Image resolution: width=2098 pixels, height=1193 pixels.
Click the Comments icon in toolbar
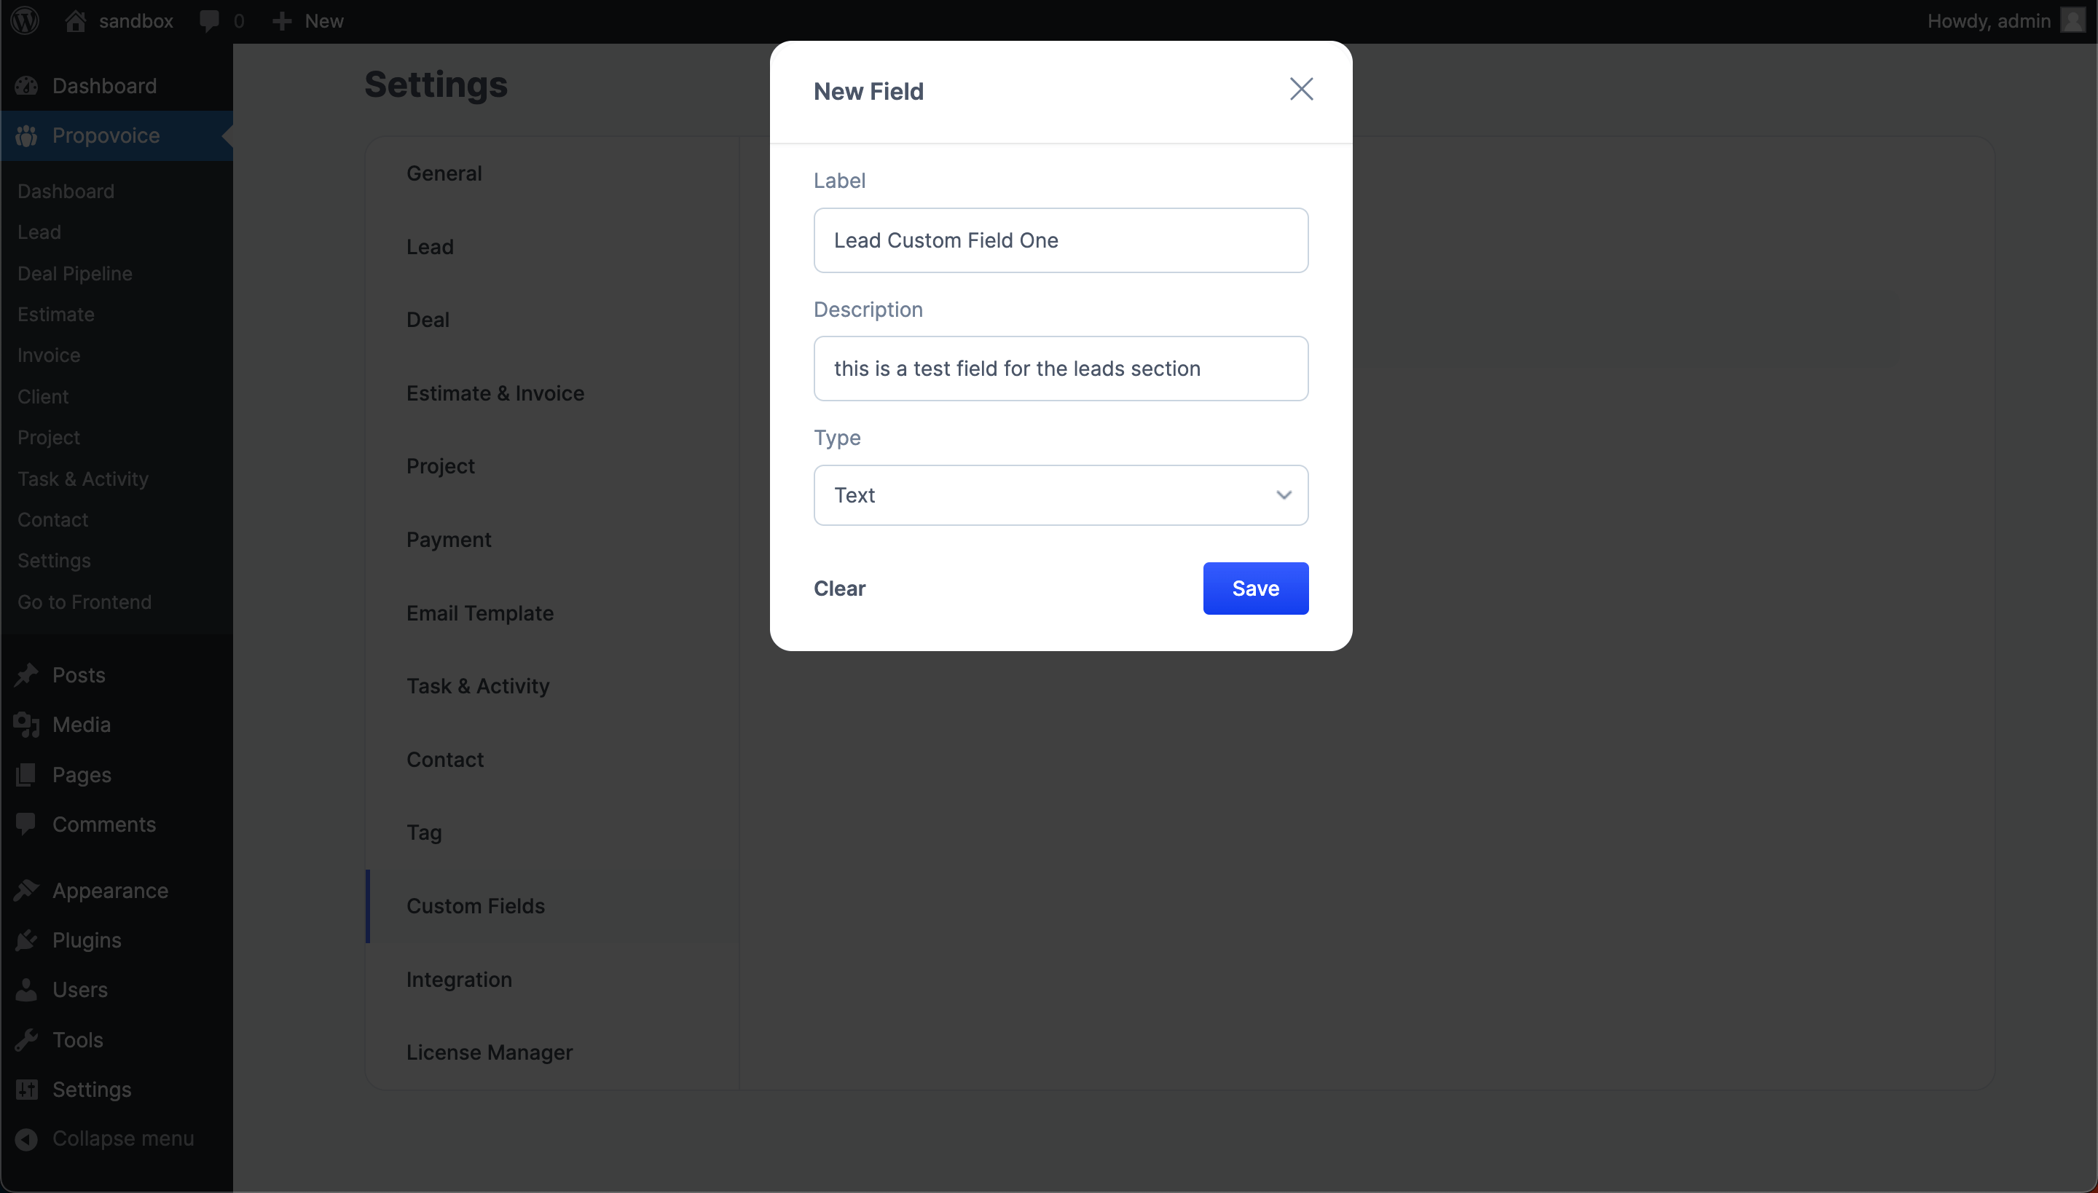pyautogui.click(x=211, y=20)
